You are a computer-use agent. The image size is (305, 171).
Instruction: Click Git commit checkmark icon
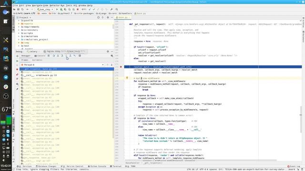click(x=94, y=9)
